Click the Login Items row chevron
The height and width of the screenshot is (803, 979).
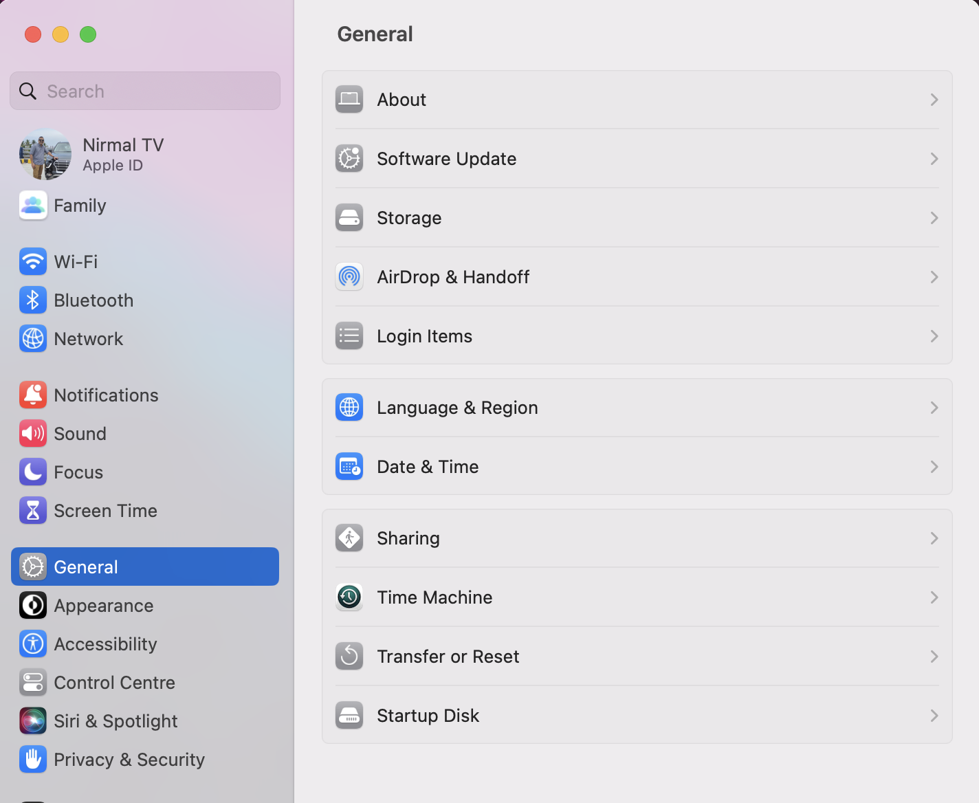tap(934, 336)
